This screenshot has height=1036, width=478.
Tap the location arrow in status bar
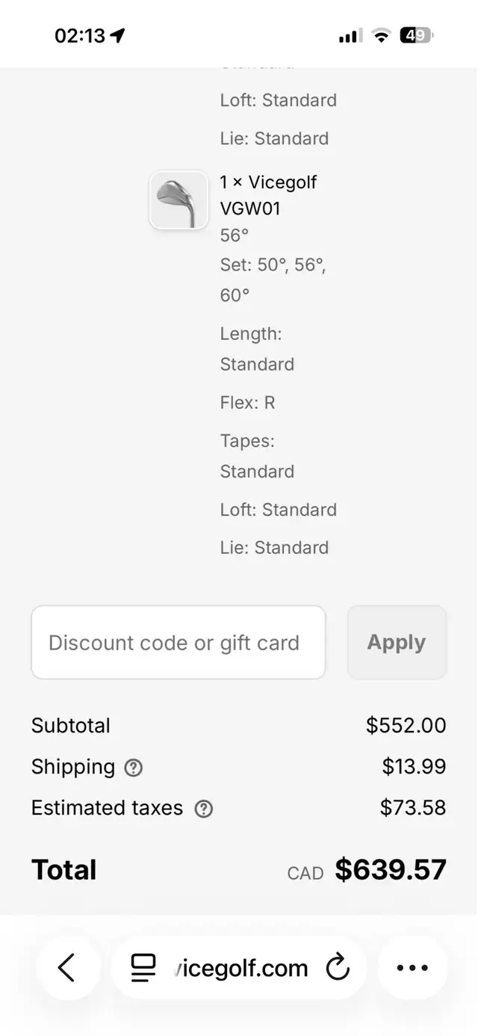click(x=117, y=35)
